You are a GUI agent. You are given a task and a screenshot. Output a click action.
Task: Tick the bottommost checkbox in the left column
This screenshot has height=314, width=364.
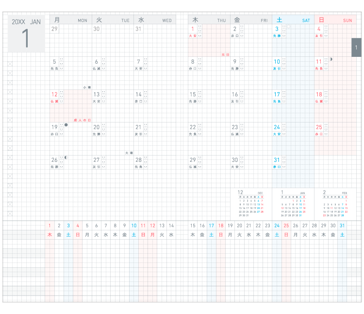pyautogui.click(x=10, y=213)
